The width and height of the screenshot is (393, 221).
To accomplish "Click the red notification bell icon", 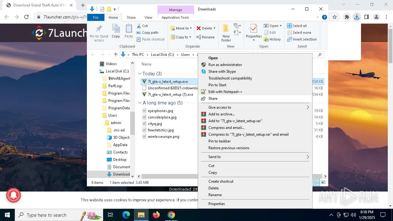I will click(x=13, y=195).
